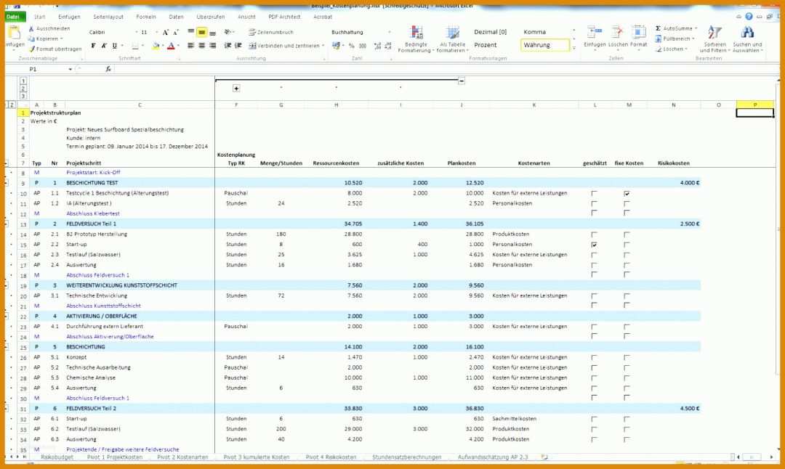This screenshot has width=785, height=469.
Task: Right-align the cell text
Action: (x=213, y=46)
